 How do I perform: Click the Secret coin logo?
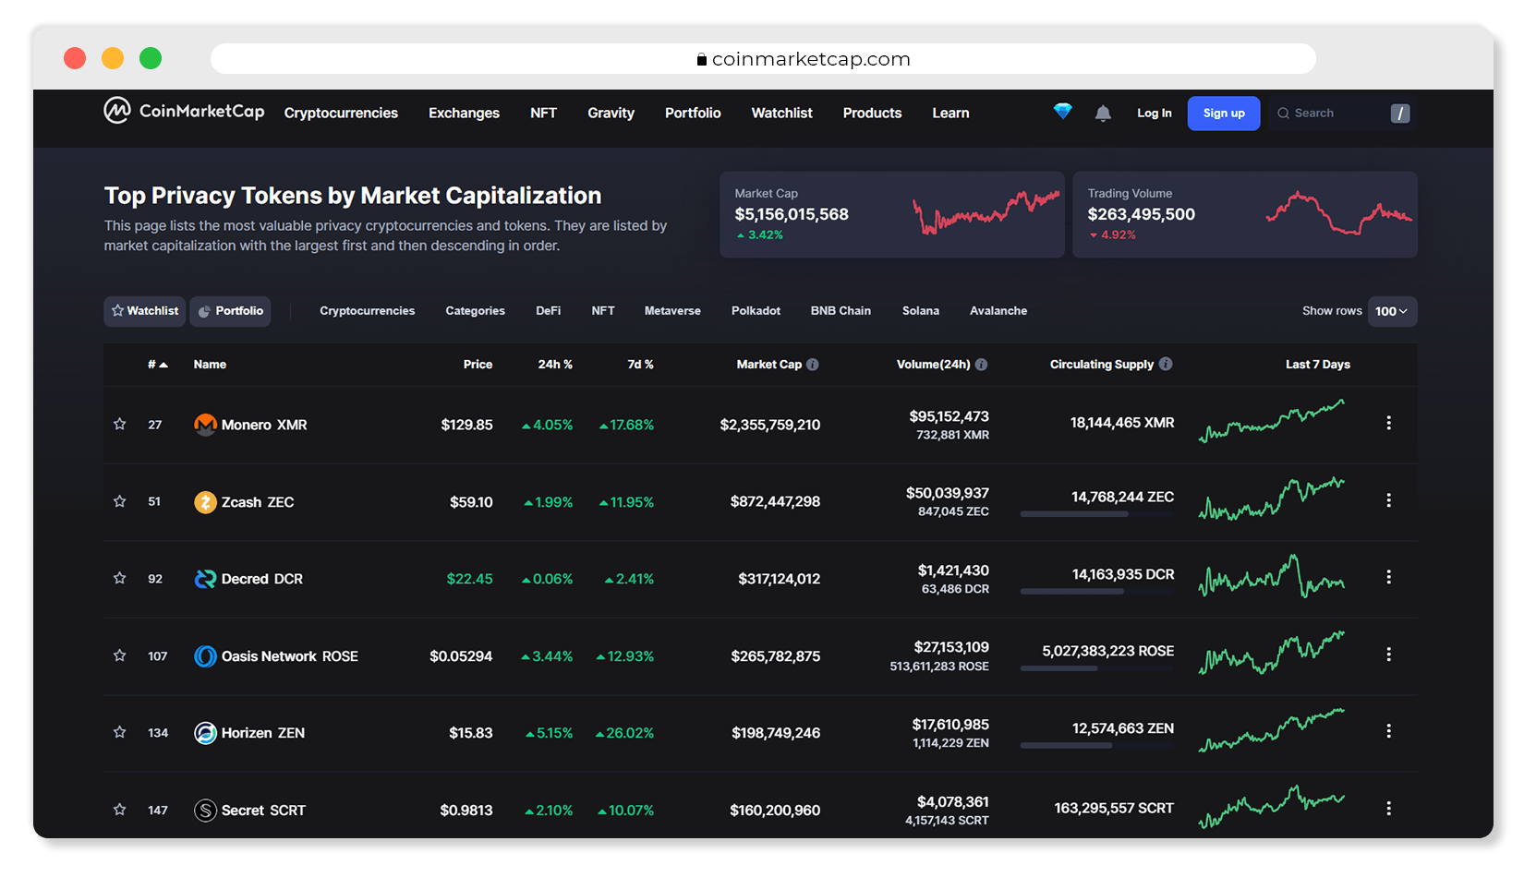(x=205, y=811)
